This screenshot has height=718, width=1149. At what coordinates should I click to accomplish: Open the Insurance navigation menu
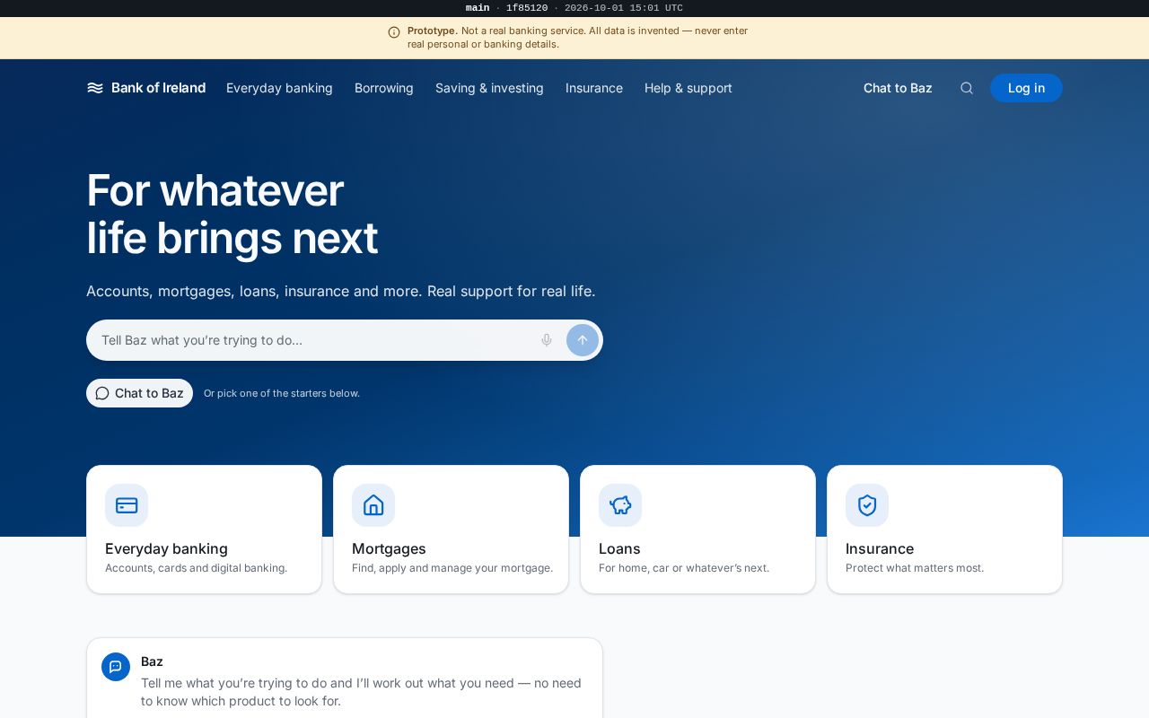(594, 88)
